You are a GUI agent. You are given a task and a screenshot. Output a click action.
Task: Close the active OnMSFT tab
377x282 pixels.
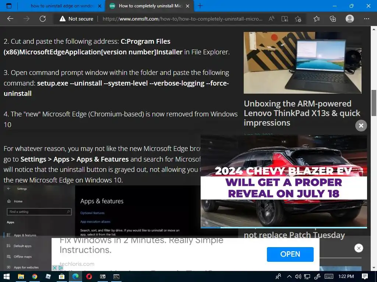click(188, 6)
